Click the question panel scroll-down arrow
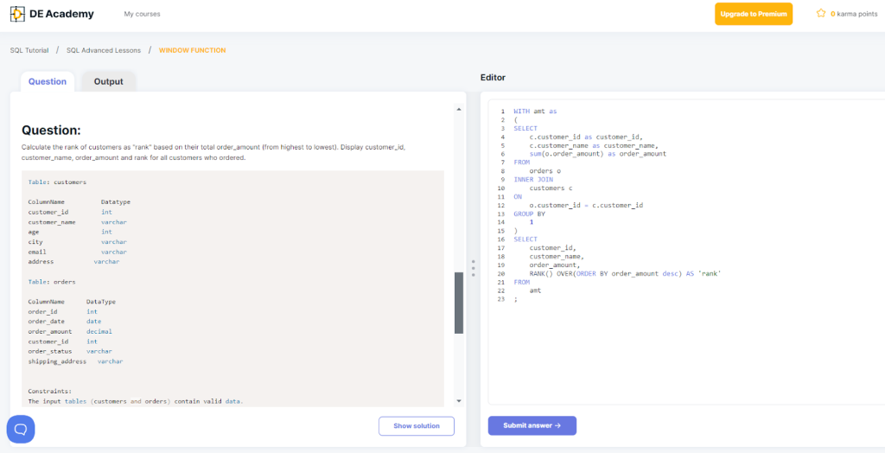 (x=459, y=400)
